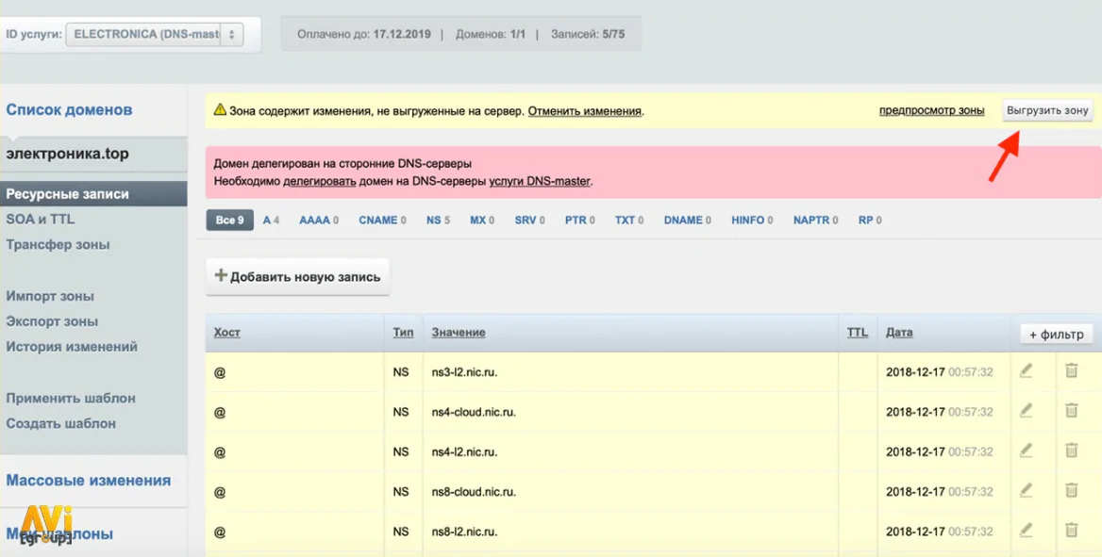1102x557 pixels.
Task: Follow the делегировать link in pink notice
Action: 320,181
